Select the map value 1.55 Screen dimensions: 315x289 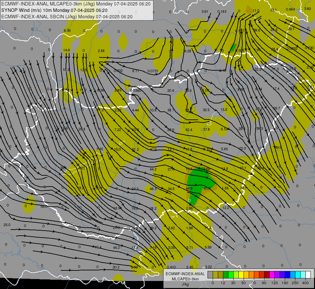click(225, 188)
